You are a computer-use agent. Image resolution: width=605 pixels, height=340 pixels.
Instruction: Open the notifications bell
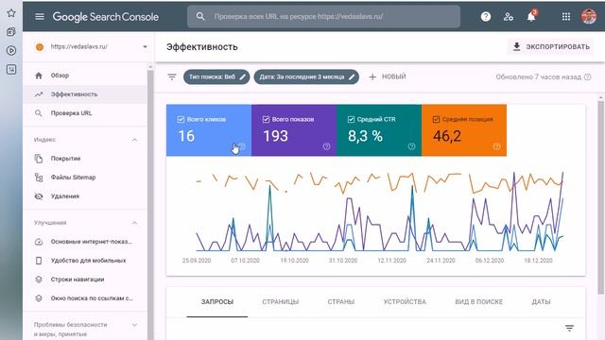coord(531,17)
